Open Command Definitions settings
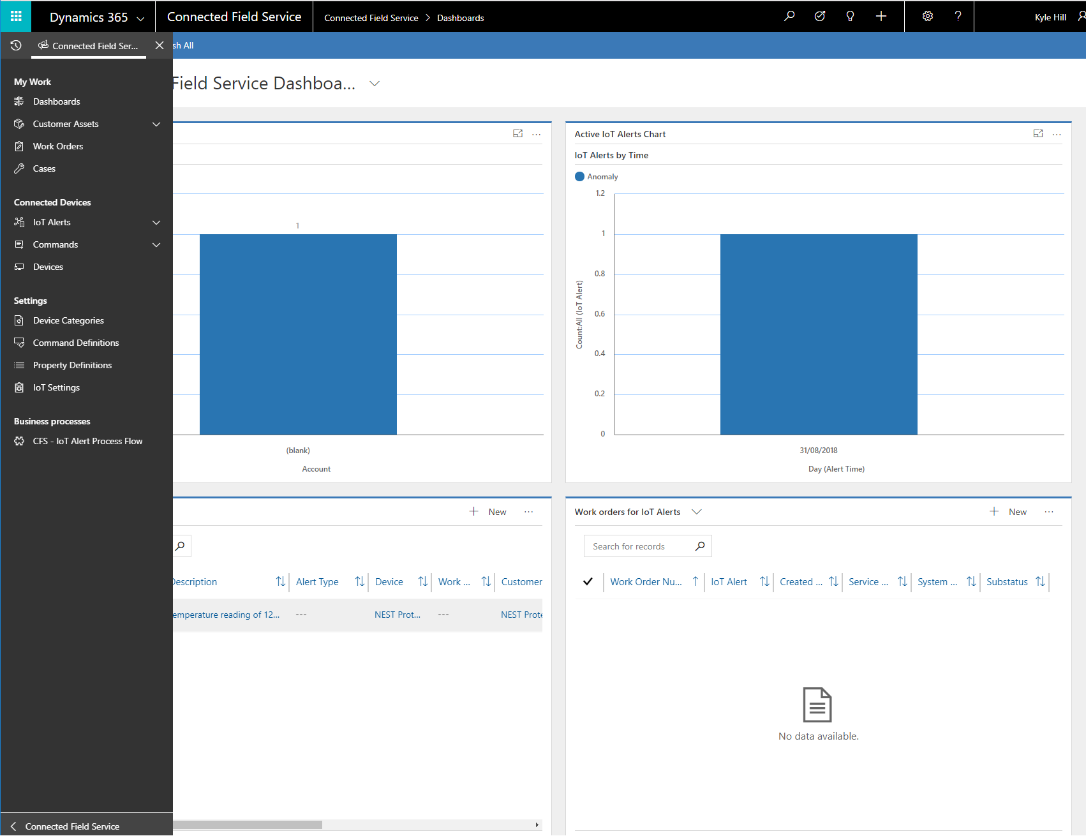 point(76,343)
